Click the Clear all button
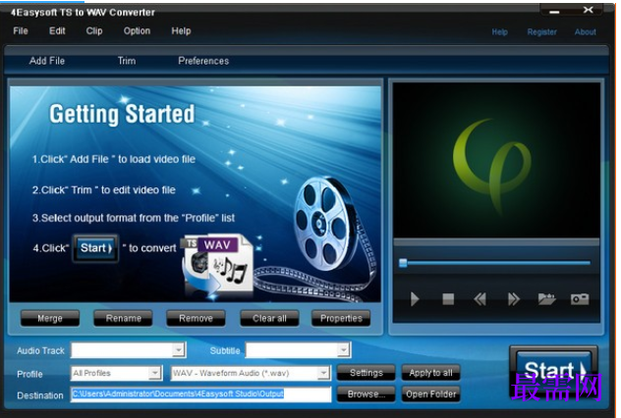 [269, 318]
